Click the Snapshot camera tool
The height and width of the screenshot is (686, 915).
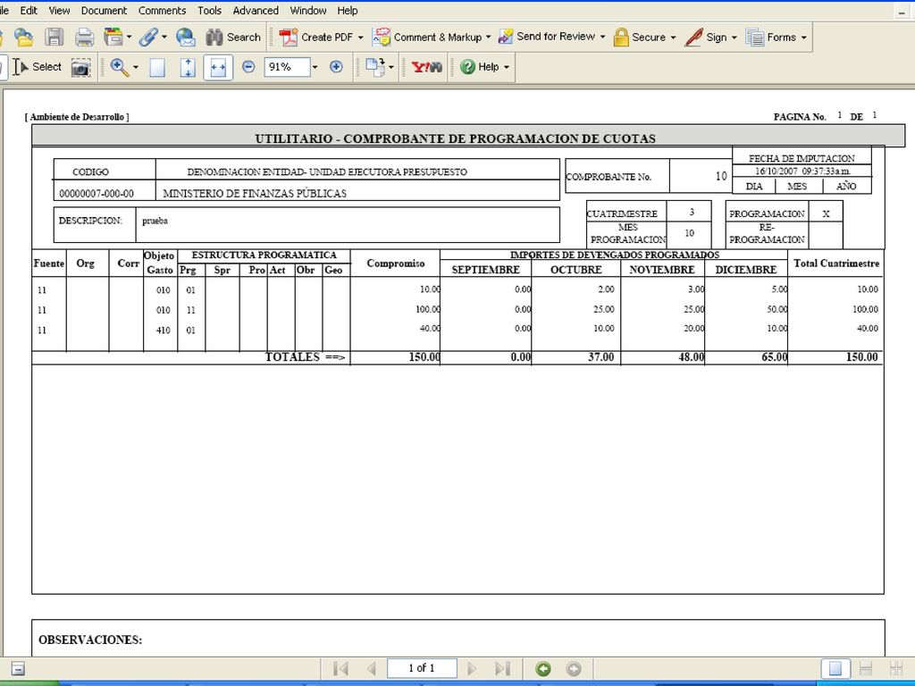tap(80, 67)
